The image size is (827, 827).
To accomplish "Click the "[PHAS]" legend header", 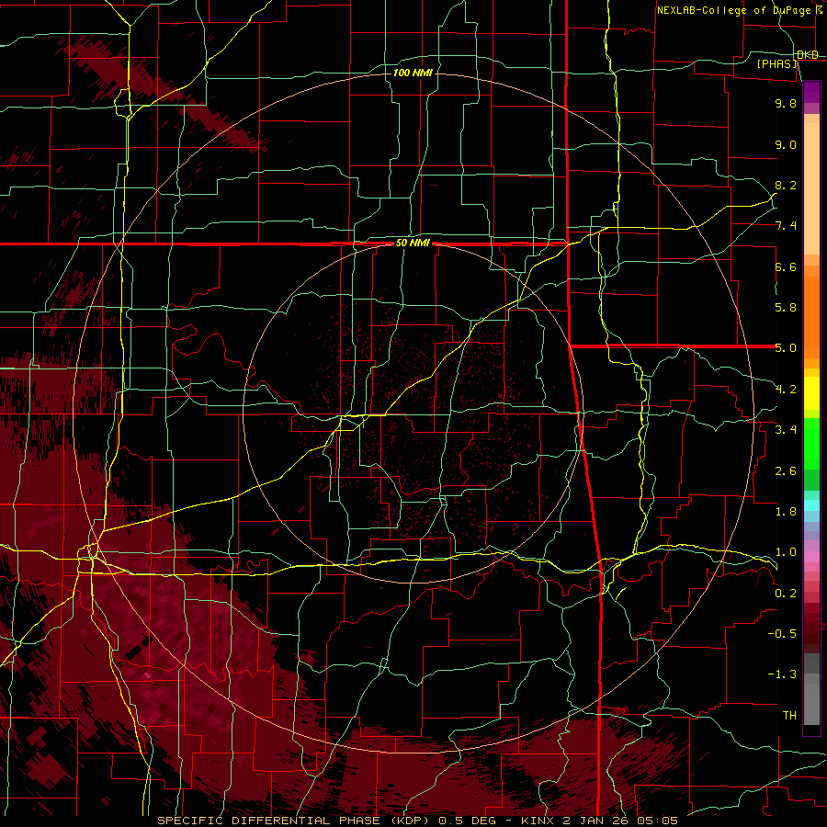I will pos(777,63).
